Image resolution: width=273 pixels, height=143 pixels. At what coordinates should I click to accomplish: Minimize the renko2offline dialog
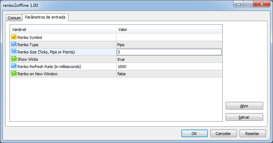pos(238,4)
